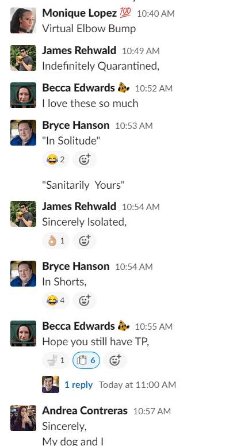Viewport: 237px width, 446px height.
Task: Toggle the OK hand reaction
Action: [56, 241]
